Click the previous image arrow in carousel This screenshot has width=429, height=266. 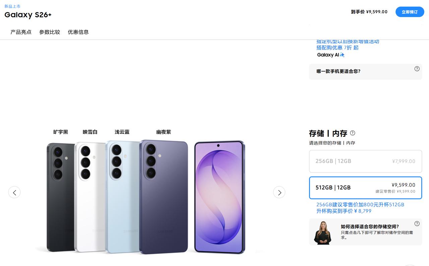(x=14, y=192)
